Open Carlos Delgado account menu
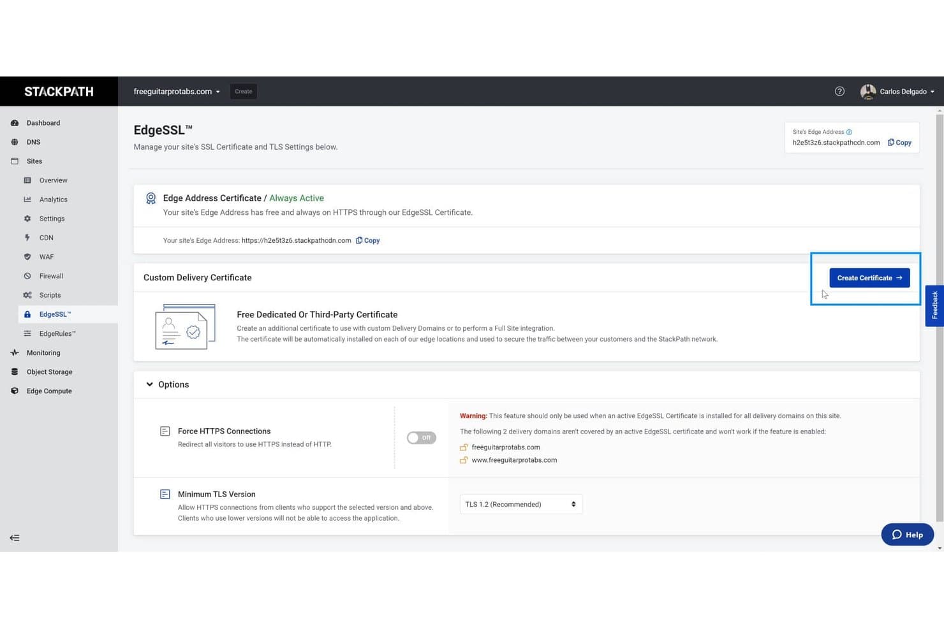The height and width of the screenshot is (629, 944). (897, 91)
